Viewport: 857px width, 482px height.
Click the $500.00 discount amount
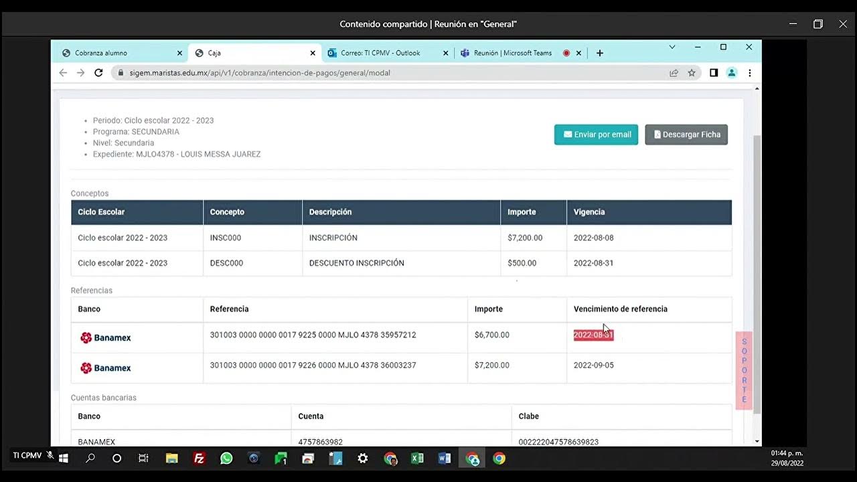[x=522, y=263]
